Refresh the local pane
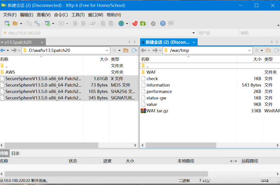The width and height of the screenshot is (280, 185). (x=134, y=51)
